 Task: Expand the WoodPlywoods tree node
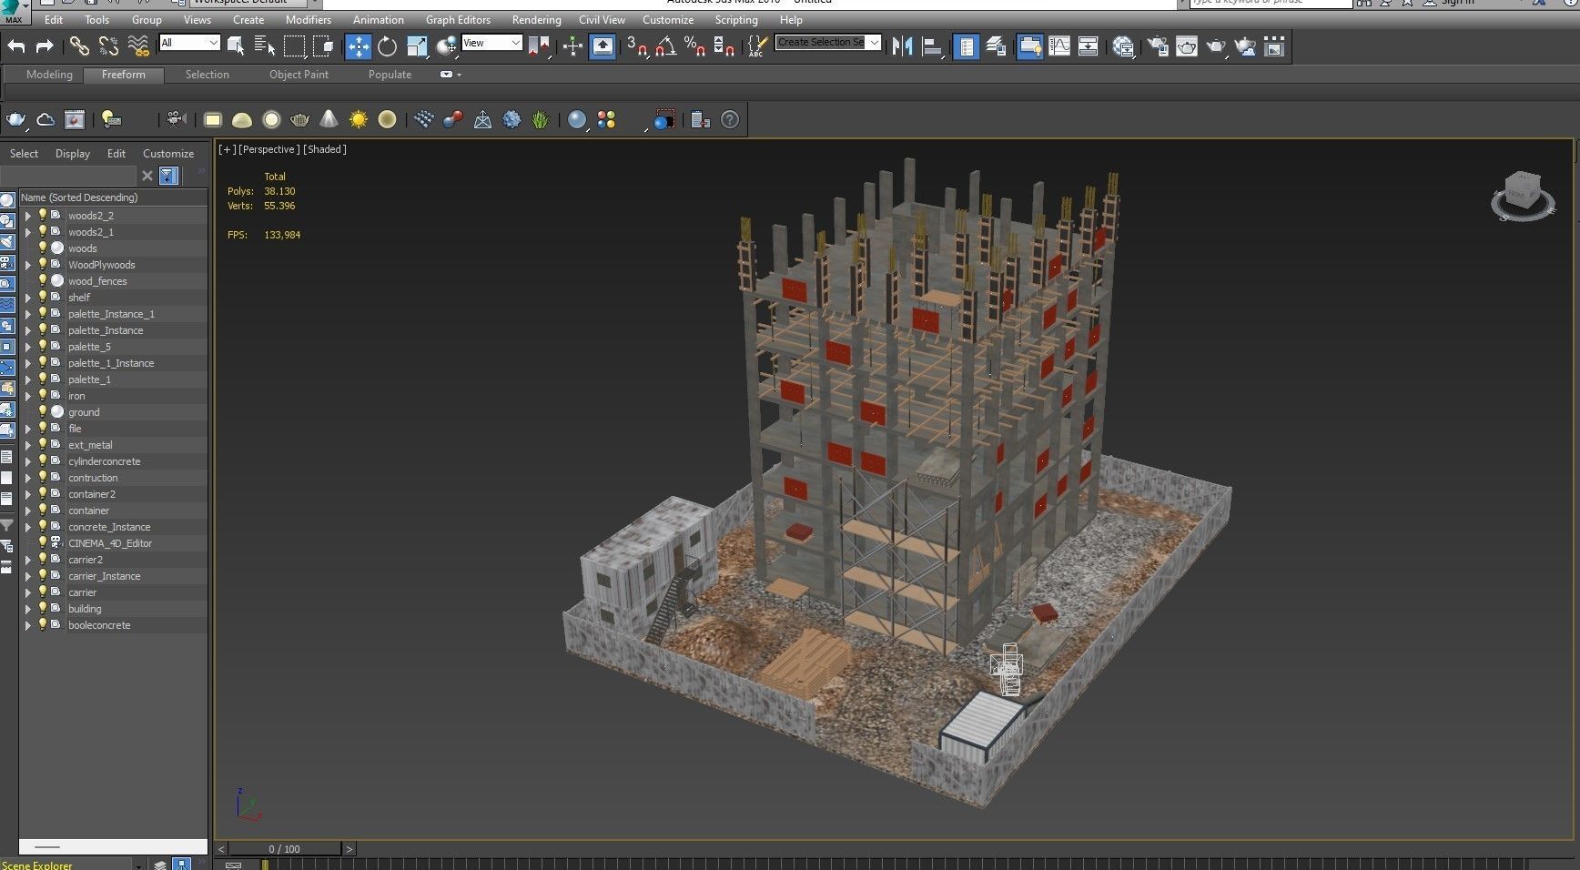[x=27, y=265]
